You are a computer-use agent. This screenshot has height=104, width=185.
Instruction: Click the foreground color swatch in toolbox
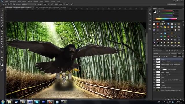click(1, 64)
